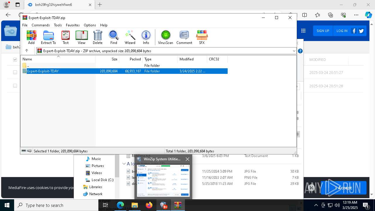Sort by the Size column header
Image resolution: width=375 pixels, height=211 pixels.
point(108,59)
